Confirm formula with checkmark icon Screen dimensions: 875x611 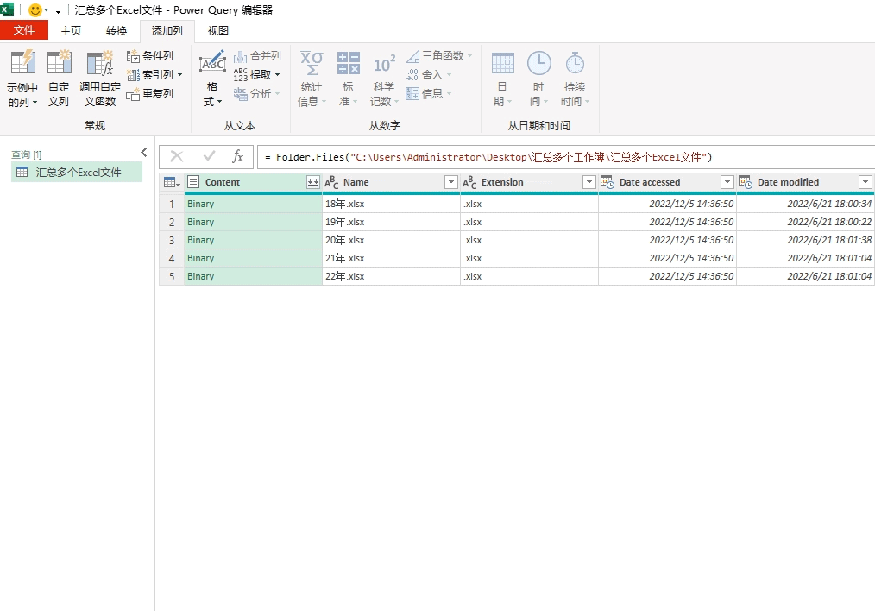coord(210,156)
